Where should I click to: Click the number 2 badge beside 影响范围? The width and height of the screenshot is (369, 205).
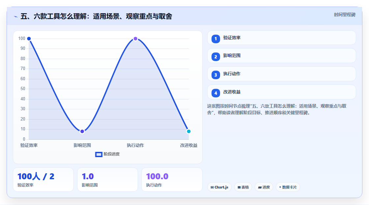click(x=215, y=57)
